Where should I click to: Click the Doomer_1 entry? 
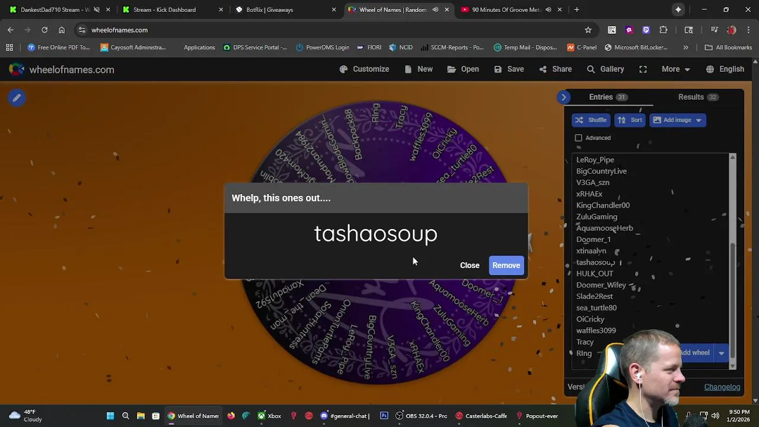pyautogui.click(x=593, y=240)
